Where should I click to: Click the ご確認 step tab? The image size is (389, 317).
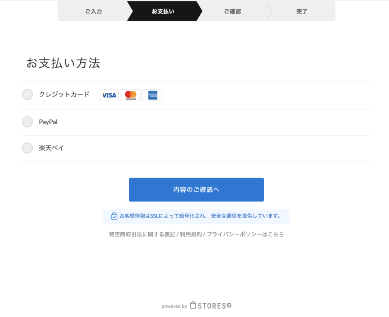[233, 11]
